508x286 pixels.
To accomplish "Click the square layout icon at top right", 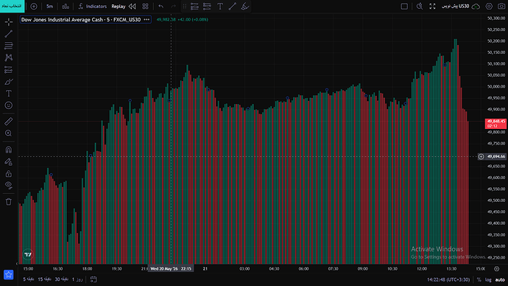I will click(x=404, y=6).
